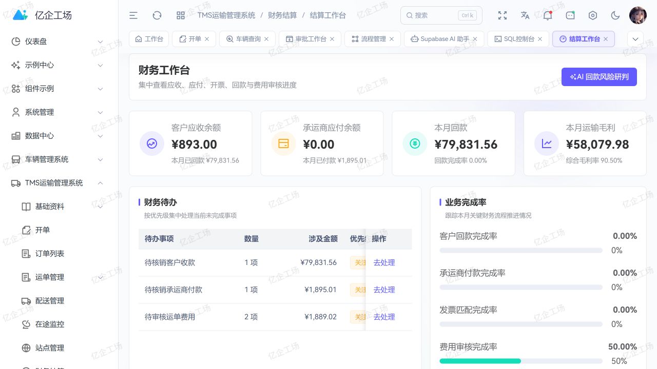Image resolution: width=657 pixels, height=369 pixels.
Task: Switch to the 工作台 tab
Action: (x=149, y=39)
